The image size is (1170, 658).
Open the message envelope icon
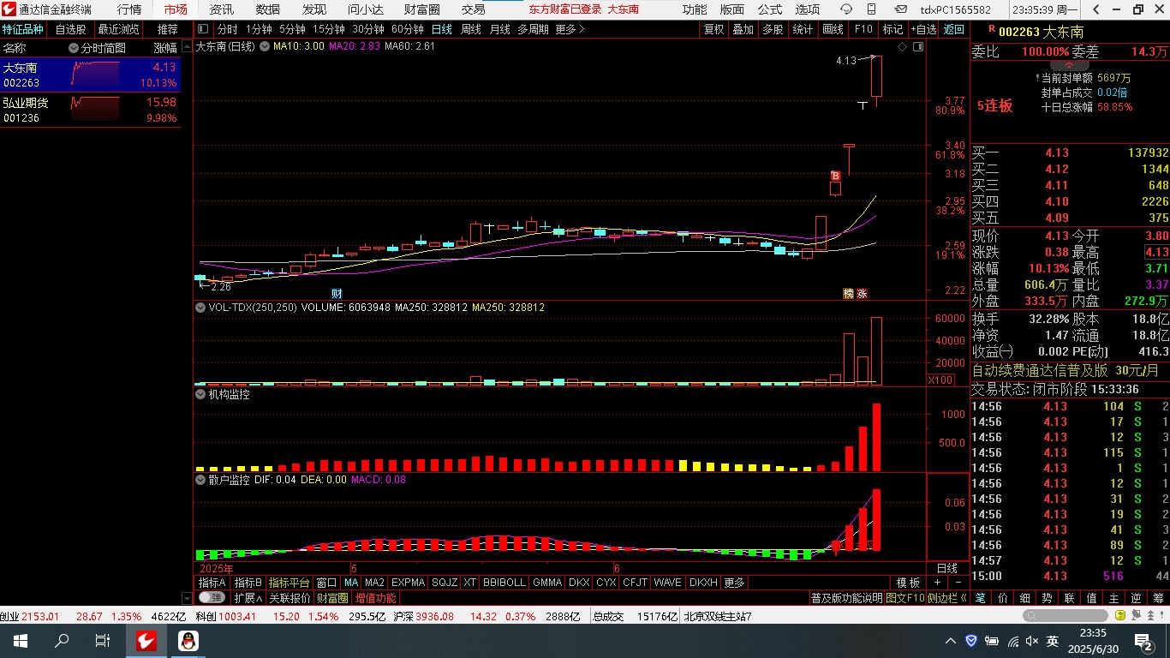point(899,9)
